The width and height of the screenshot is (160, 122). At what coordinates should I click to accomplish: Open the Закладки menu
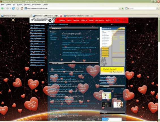coord(27,5)
